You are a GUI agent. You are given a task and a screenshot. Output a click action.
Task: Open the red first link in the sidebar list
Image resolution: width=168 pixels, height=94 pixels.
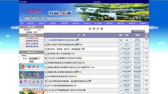click(x=32, y=38)
